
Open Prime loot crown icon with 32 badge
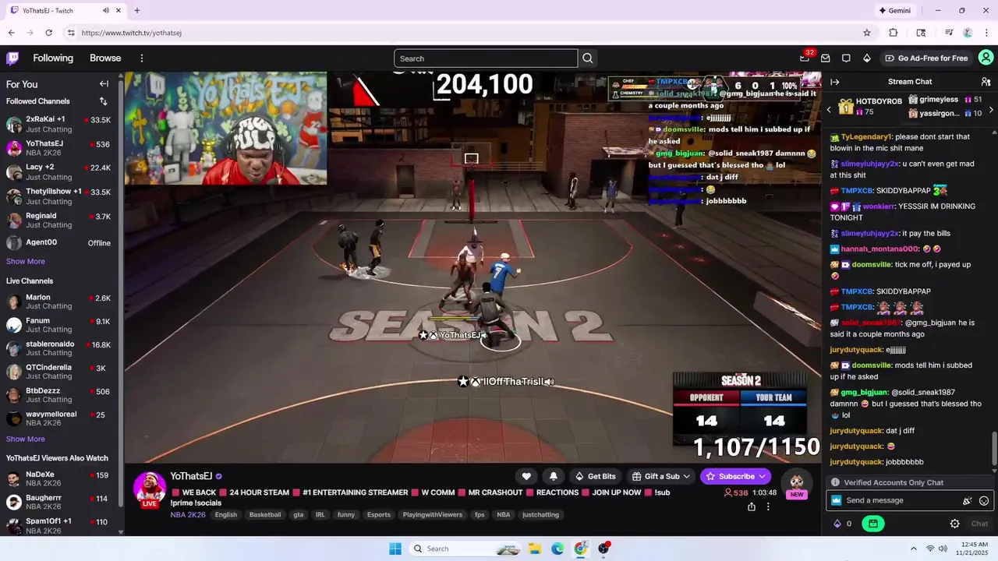[x=805, y=58]
